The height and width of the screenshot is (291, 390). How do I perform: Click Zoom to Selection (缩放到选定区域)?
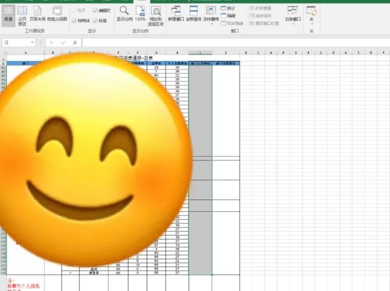pyautogui.click(x=156, y=16)
